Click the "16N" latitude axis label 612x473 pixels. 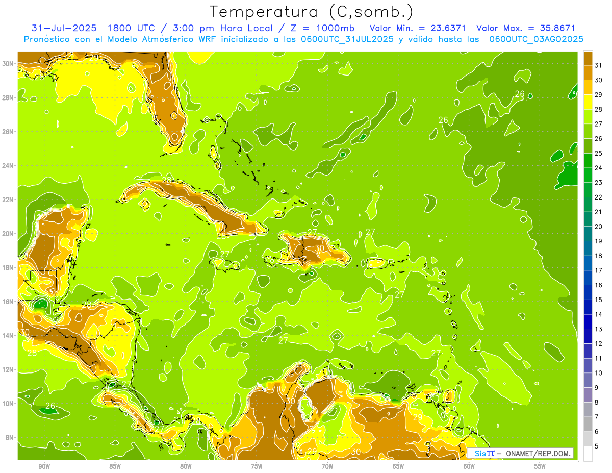click(x=8, y=302)
